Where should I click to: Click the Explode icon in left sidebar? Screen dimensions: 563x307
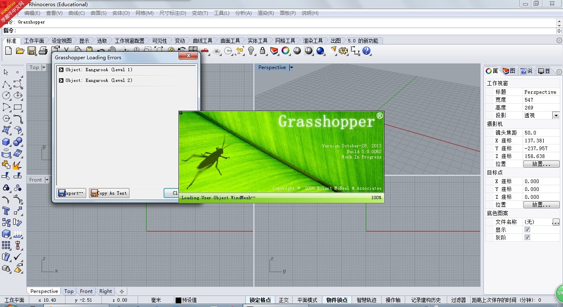[x=18, y=165]
